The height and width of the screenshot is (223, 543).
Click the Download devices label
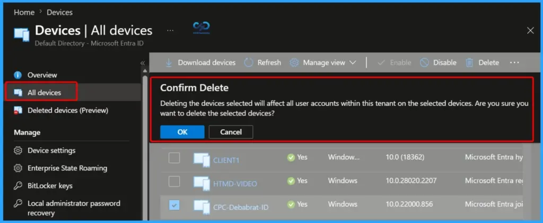pos(207,63)
